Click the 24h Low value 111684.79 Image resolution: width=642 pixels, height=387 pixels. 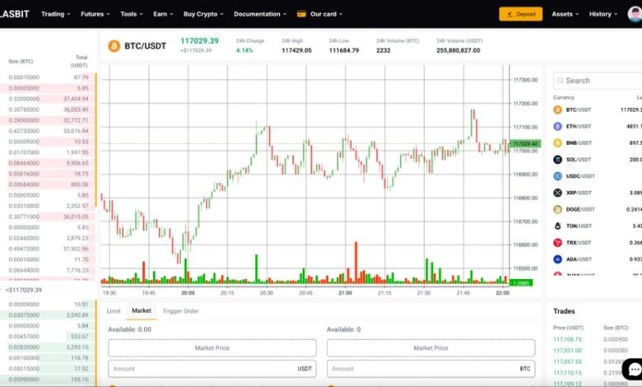[x=344, y=50]
